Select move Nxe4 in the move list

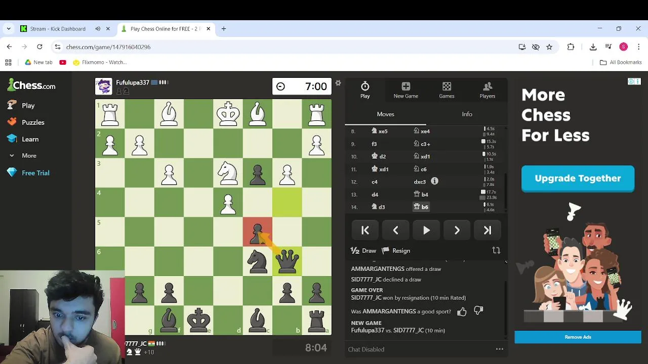(x=421, y=131)
